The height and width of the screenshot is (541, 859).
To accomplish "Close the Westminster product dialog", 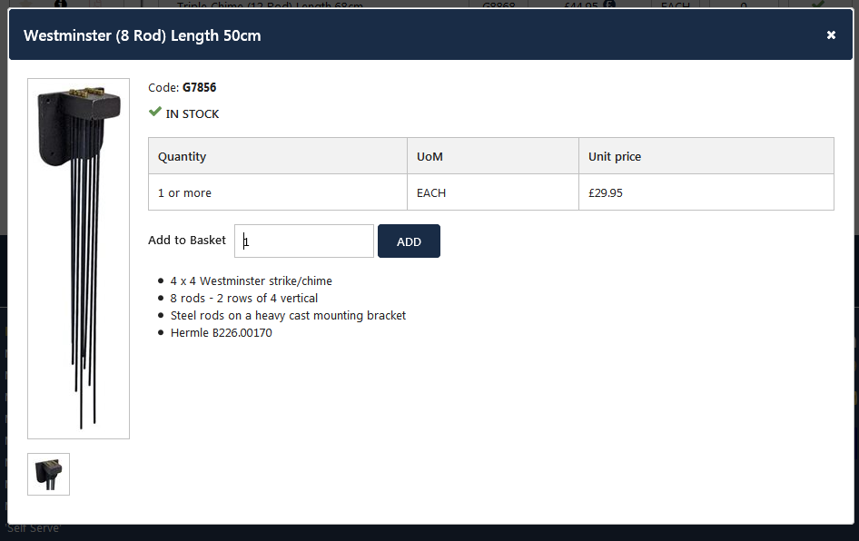I will [x=831, y=35].
